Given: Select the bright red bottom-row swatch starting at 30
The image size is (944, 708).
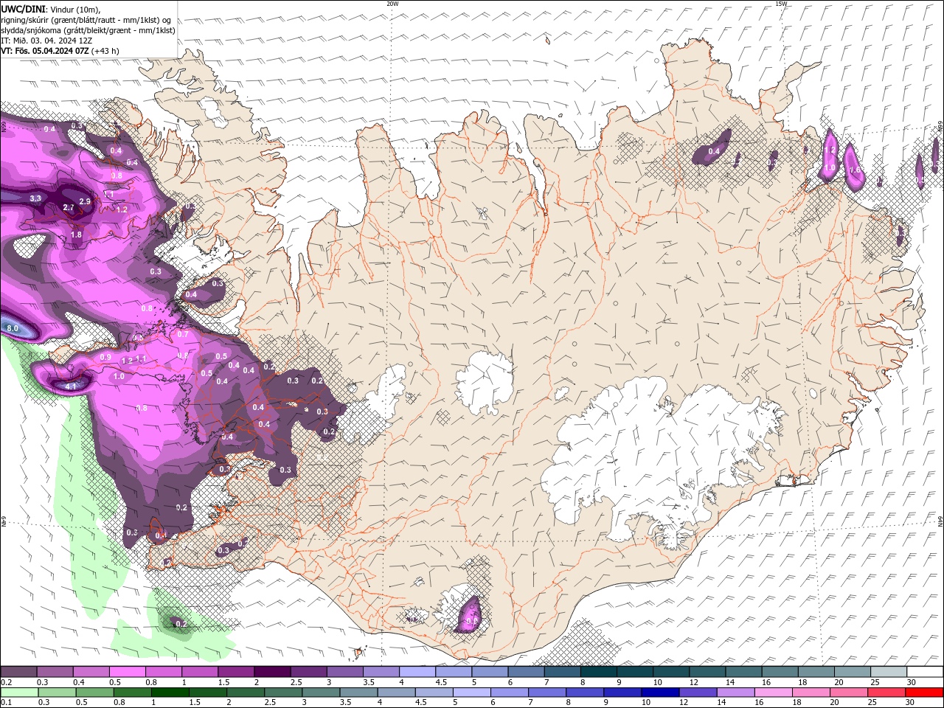Looking at the screenshot, I should (x=924, y=693).
